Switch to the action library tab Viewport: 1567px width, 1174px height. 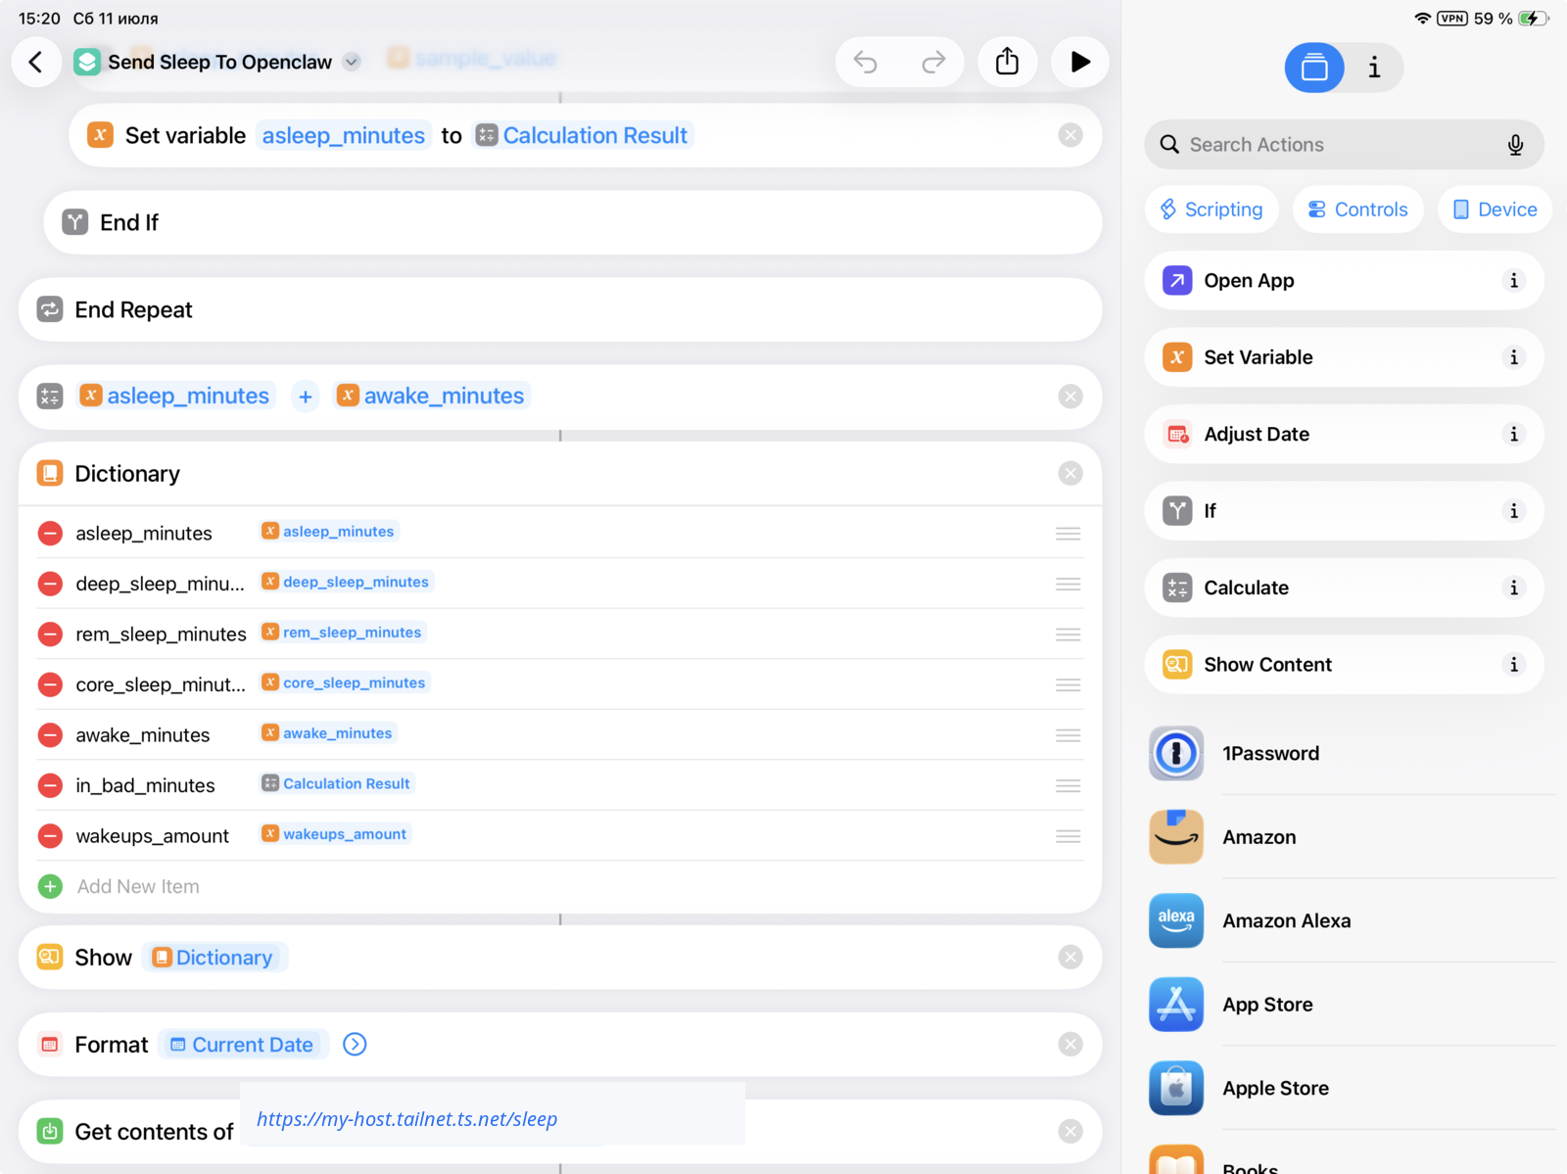pos(1314,68)
